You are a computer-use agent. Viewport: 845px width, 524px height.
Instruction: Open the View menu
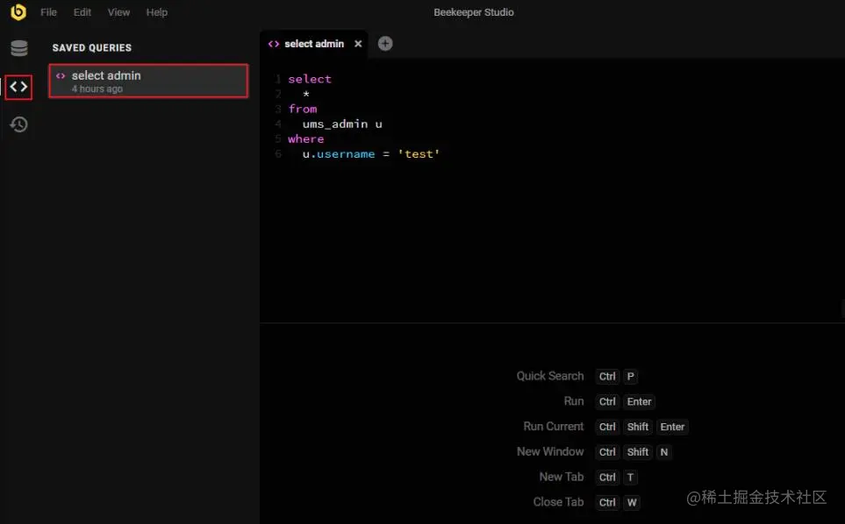(x=118, y=12)
